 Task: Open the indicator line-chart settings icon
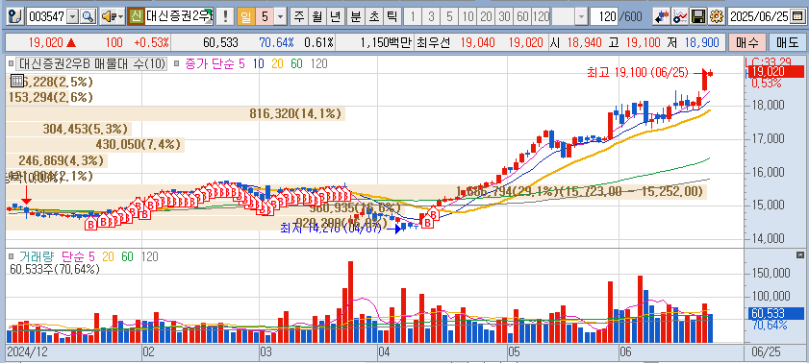(680, 16)
